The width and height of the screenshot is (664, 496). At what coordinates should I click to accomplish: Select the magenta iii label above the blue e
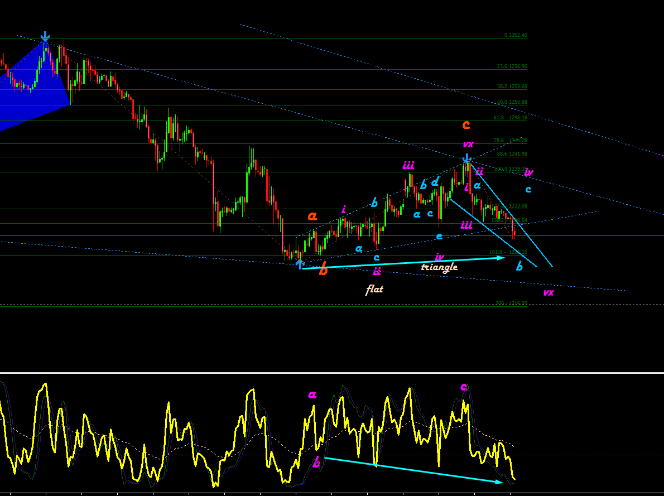click(x=466, y=224)
